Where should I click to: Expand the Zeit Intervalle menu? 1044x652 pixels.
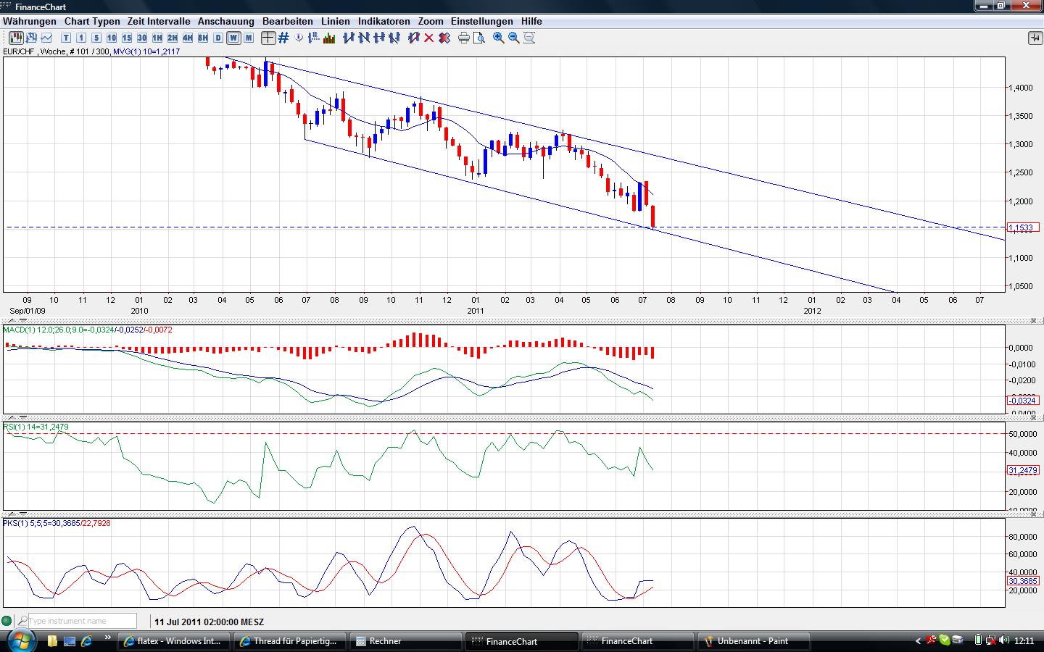pyautogui.click(x=159, y=21)
